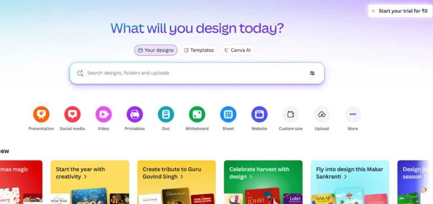Open Celebrate harvest with design card

click(263, 182)
